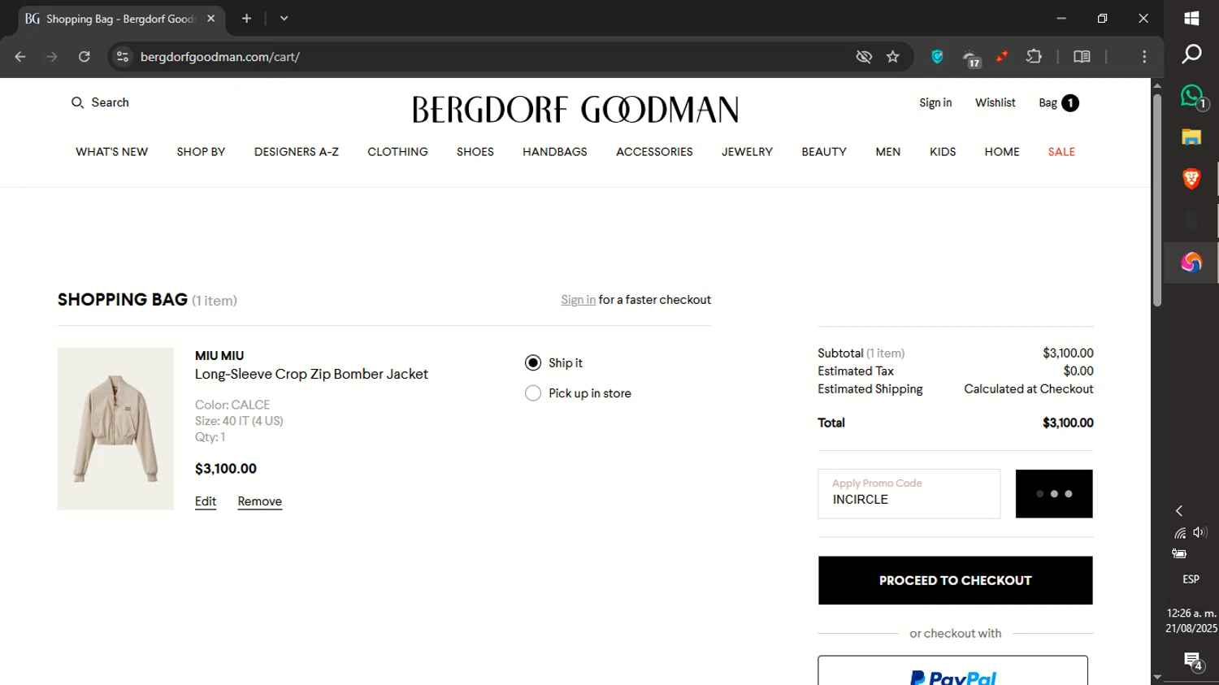Open the Wi-Fi network tray icon
1219x685 pixels.
1180,533
